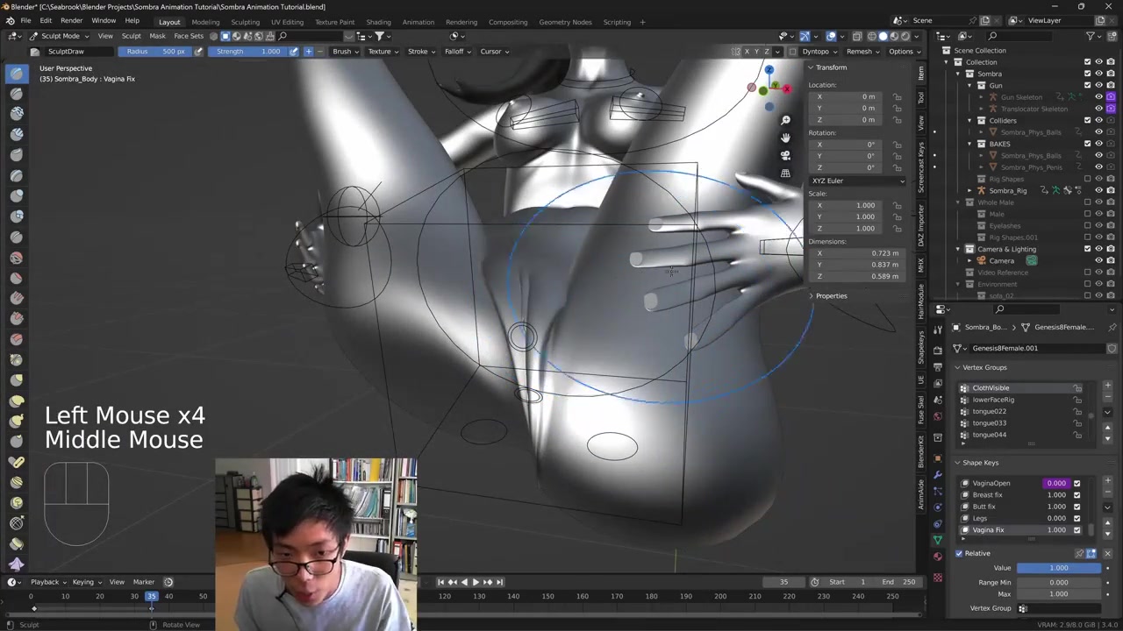Screen dimensions: 1123x631
Task: Jump to timeline end frame button
Action: [500, 582]
